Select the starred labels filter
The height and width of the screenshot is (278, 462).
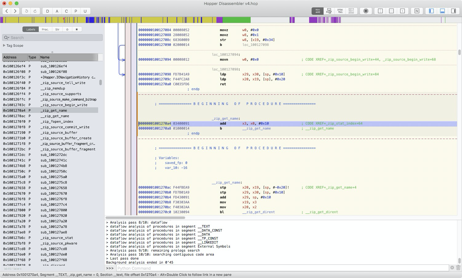click(67, 29)
